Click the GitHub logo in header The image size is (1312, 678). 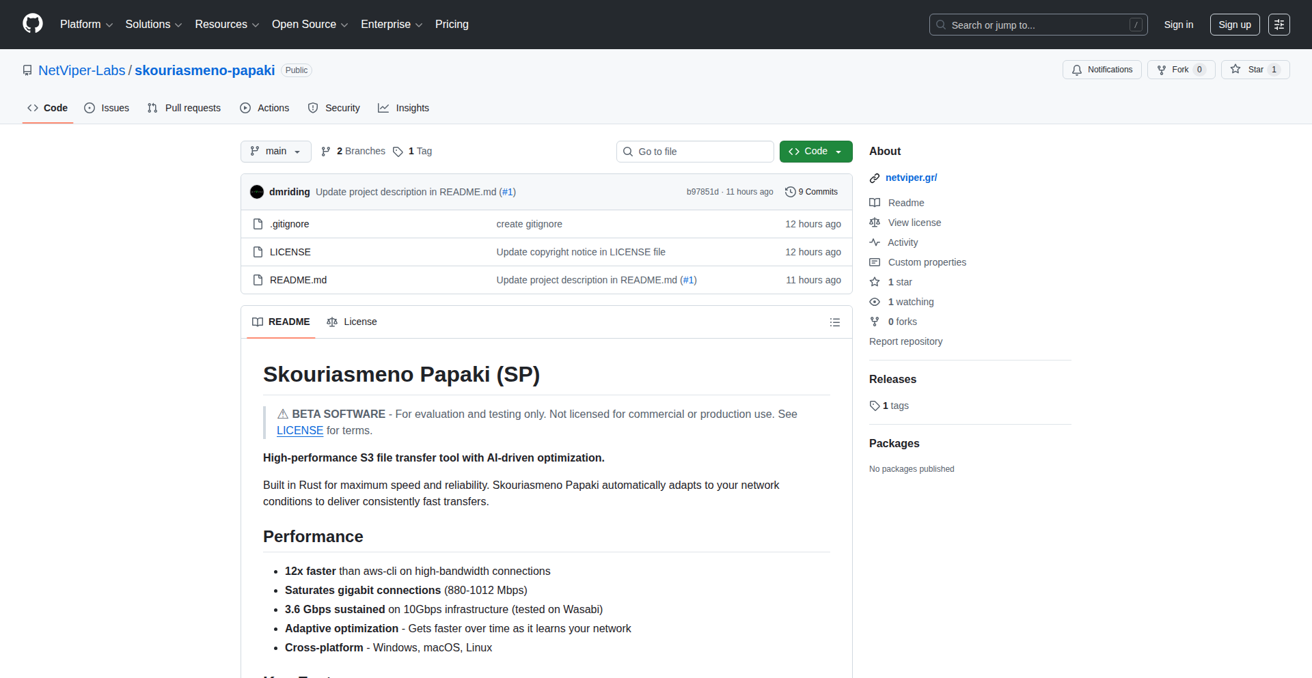pyautogui.click(x=33, y=24)
